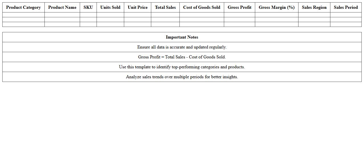Click first empty cell under Product Category
364x142 pixels.
pos(23,15)
